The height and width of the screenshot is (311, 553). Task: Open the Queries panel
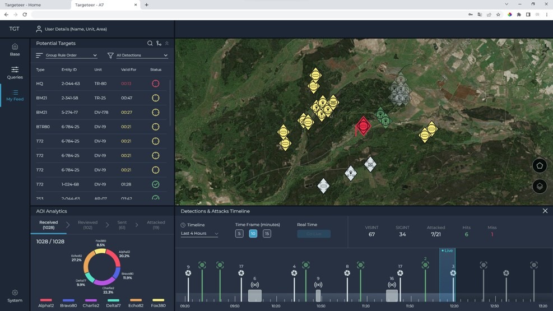point(15,72)
